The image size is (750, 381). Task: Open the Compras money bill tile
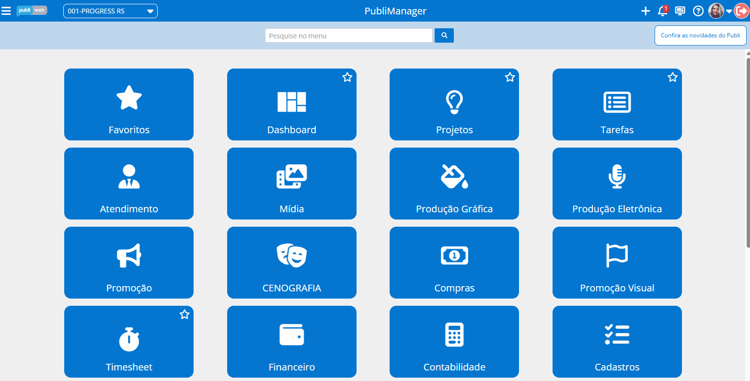point(454,263)
